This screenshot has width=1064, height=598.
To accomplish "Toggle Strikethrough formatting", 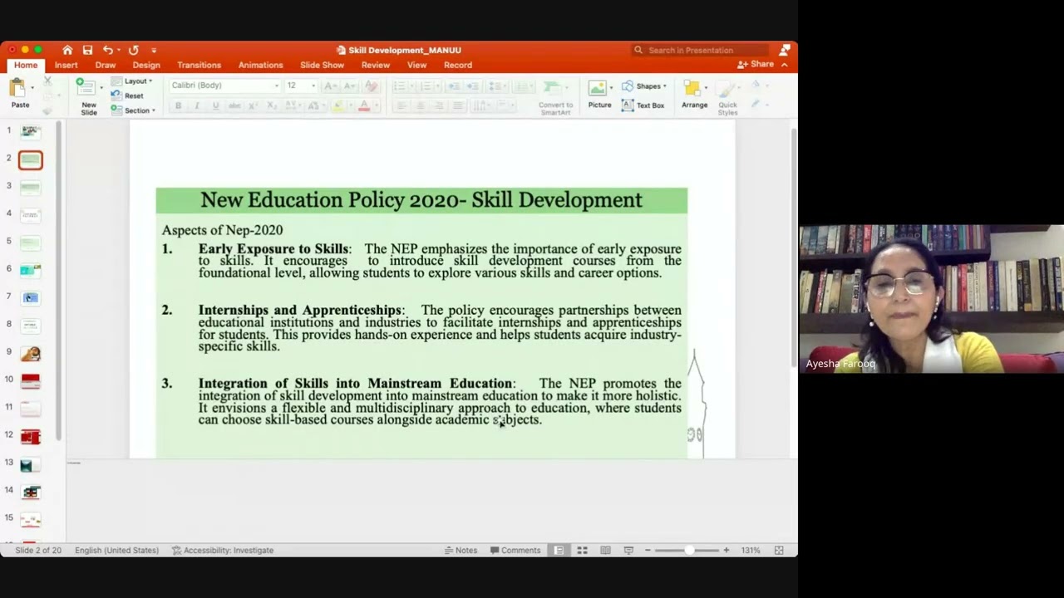I will [234, 105].
